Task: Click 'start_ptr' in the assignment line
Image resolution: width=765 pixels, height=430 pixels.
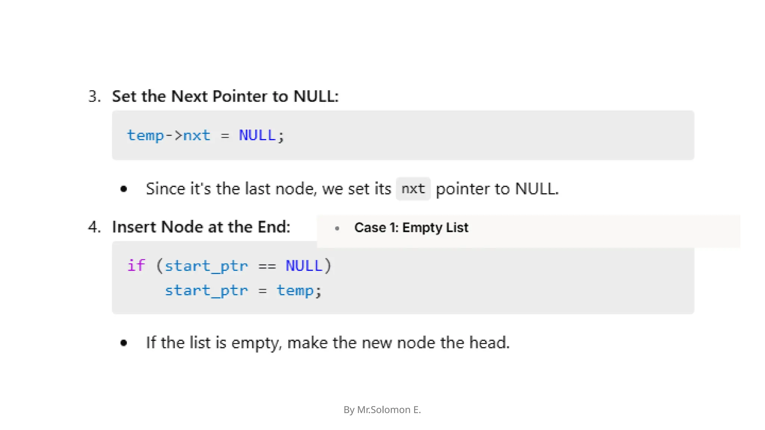Action: point(206,290)
